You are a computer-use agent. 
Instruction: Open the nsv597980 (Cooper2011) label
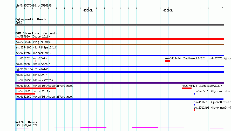[33, 36]
